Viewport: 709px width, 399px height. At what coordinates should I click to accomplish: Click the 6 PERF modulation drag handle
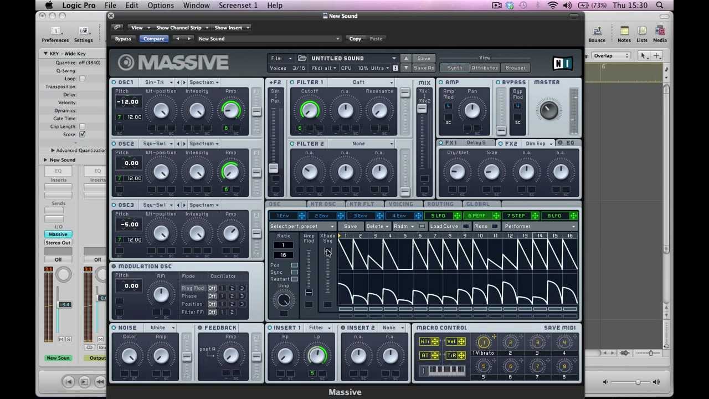[496, 216]
